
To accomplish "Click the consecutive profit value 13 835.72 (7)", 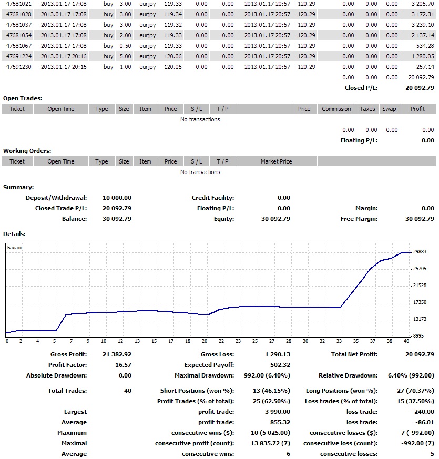I will [x=270, y=443].
